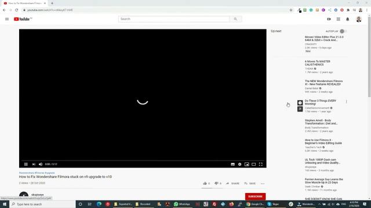Open the skopioeye channel avatar
This screenshot has width=371, height=208.
[24, 196]
